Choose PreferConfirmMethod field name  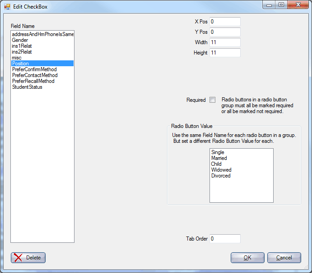click(x=42, y=69)
